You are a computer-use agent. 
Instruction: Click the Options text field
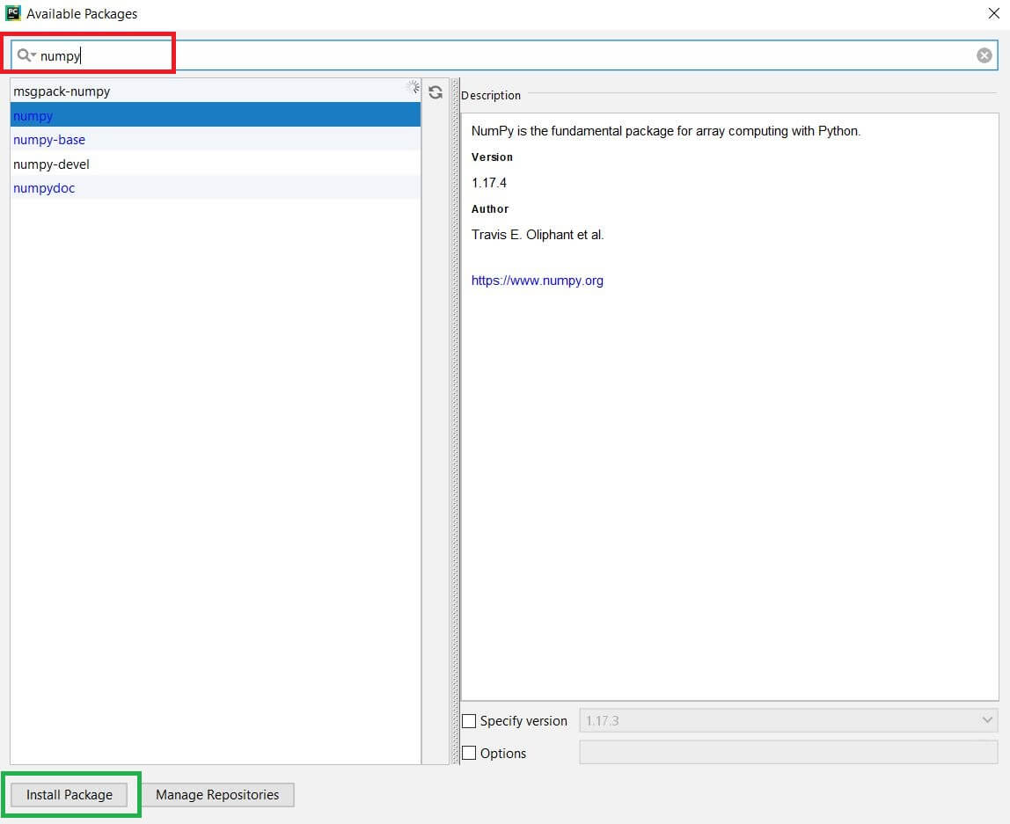(788, 752)
